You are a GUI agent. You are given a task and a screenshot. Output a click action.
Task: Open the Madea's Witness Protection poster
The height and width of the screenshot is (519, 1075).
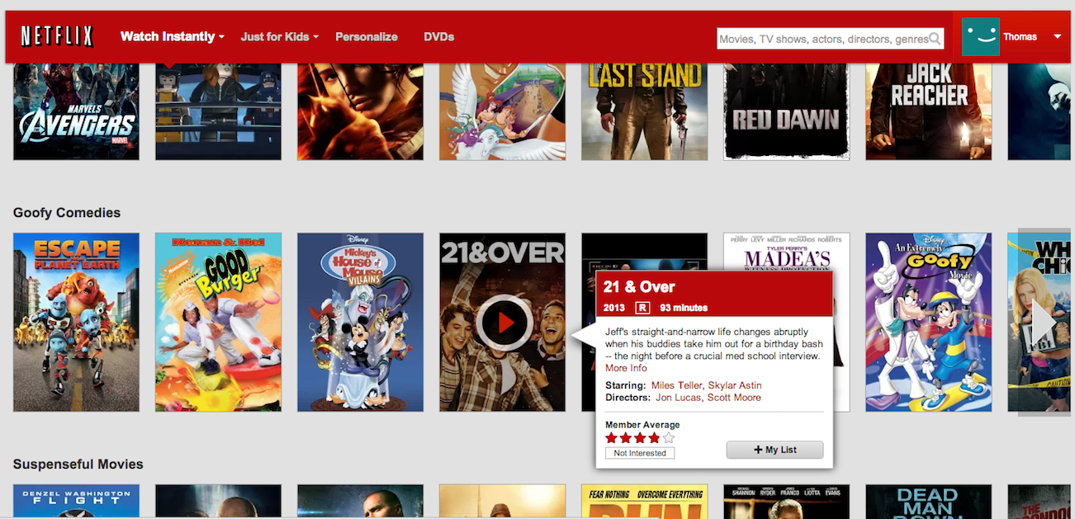pos(787,251)
